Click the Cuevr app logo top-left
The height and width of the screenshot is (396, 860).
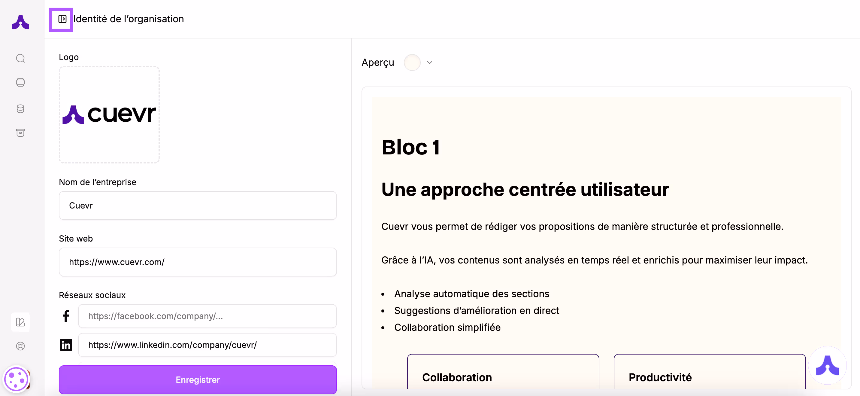pyautogui.click(x=20, y=22)
